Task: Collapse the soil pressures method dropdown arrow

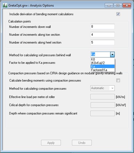Action: (x=113, y=54)
